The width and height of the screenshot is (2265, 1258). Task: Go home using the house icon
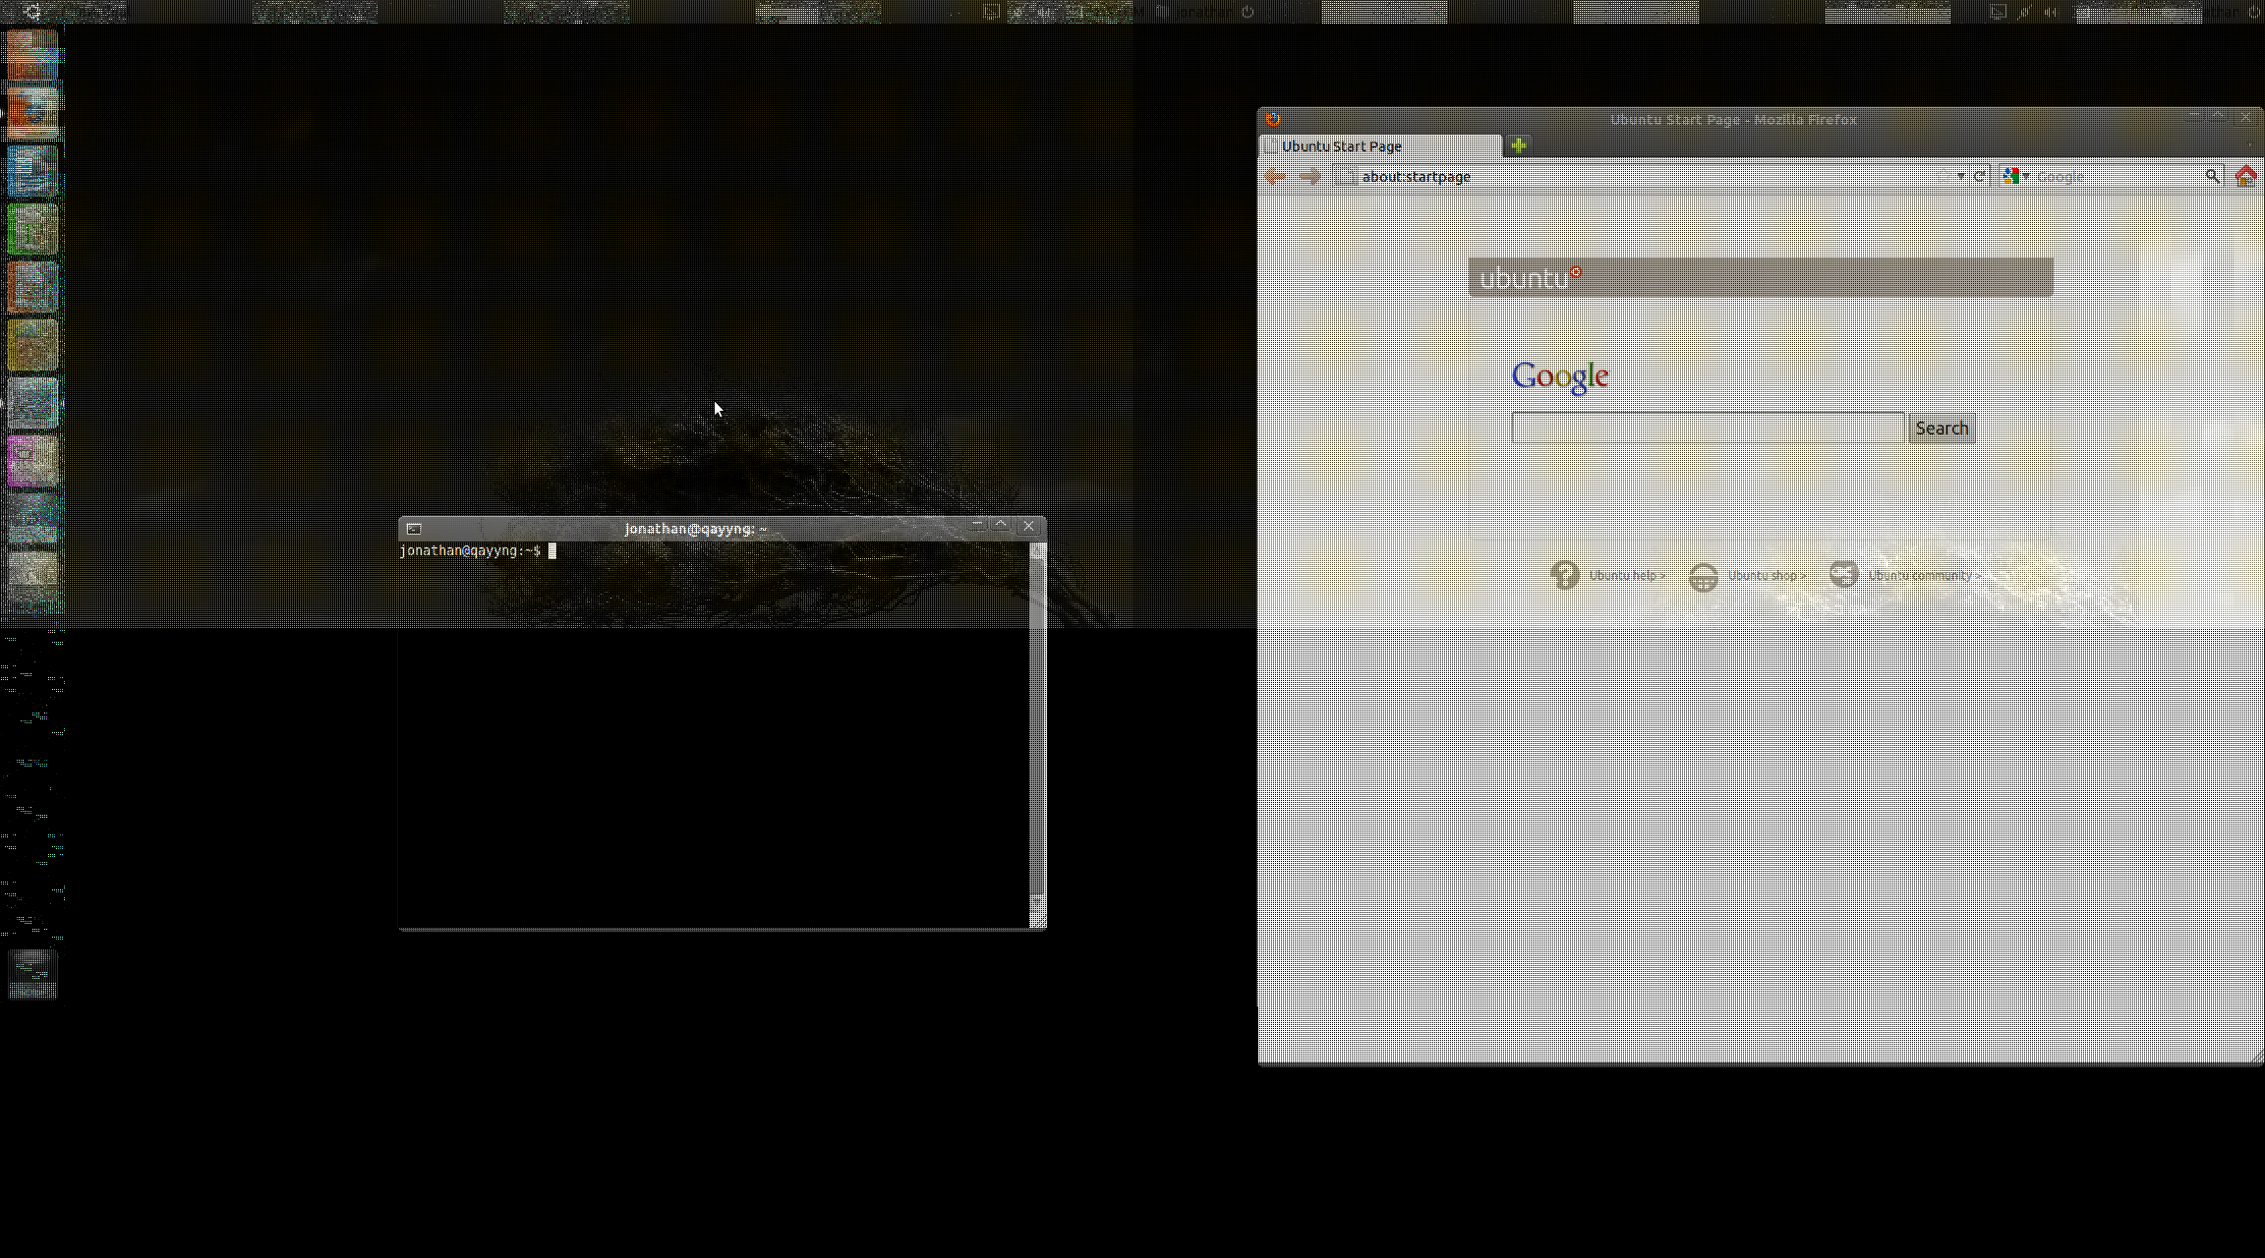[2245, 176]
